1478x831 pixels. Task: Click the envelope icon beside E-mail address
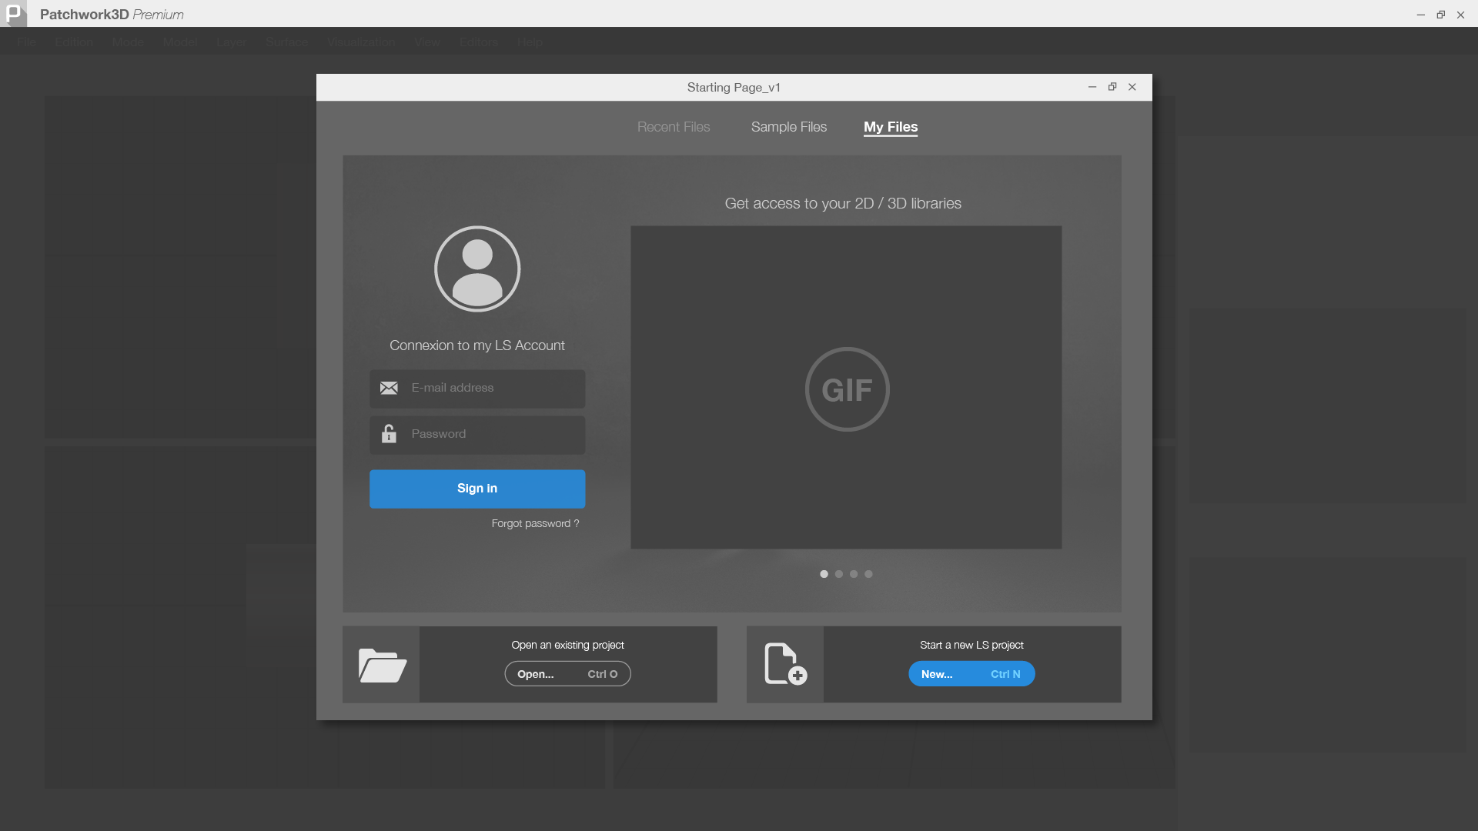pos(389,388)
